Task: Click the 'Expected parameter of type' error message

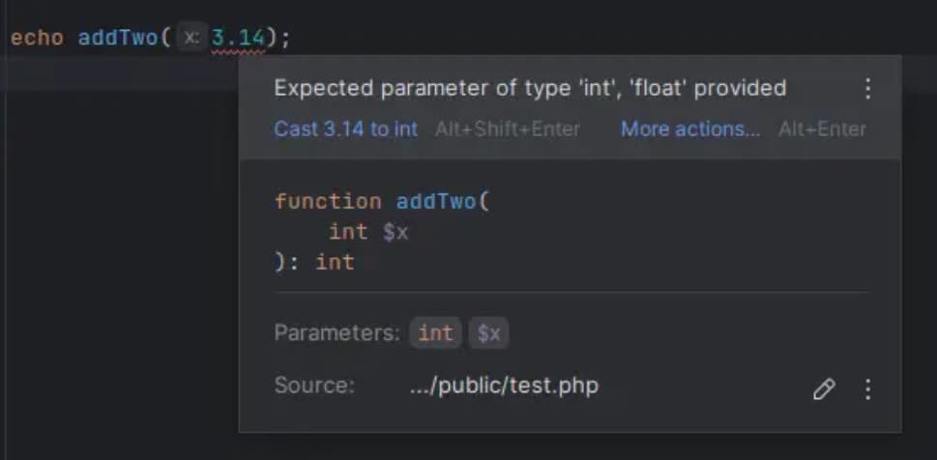Action: point(529,89)
